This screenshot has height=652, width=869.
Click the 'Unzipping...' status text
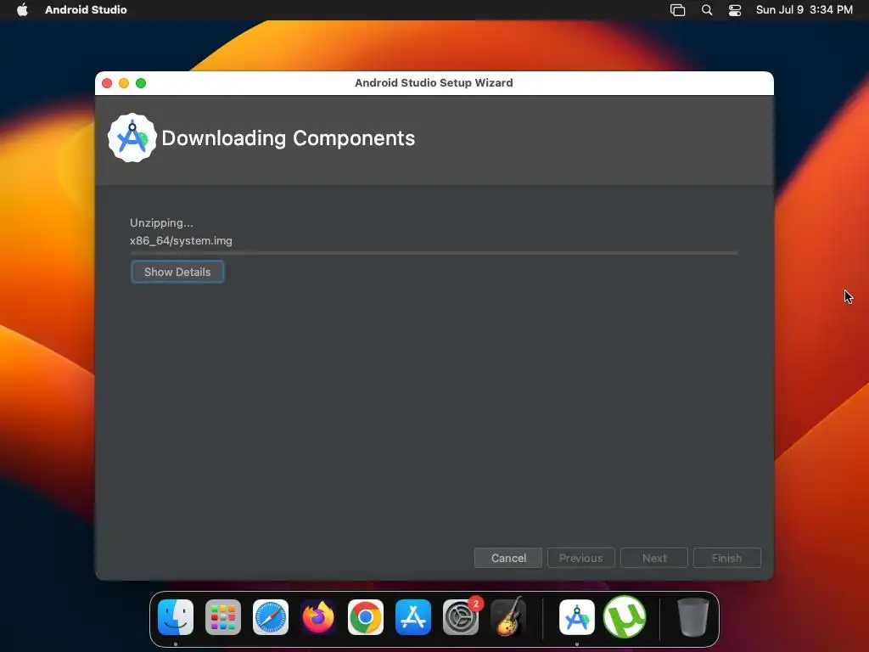tap(161, 223)
